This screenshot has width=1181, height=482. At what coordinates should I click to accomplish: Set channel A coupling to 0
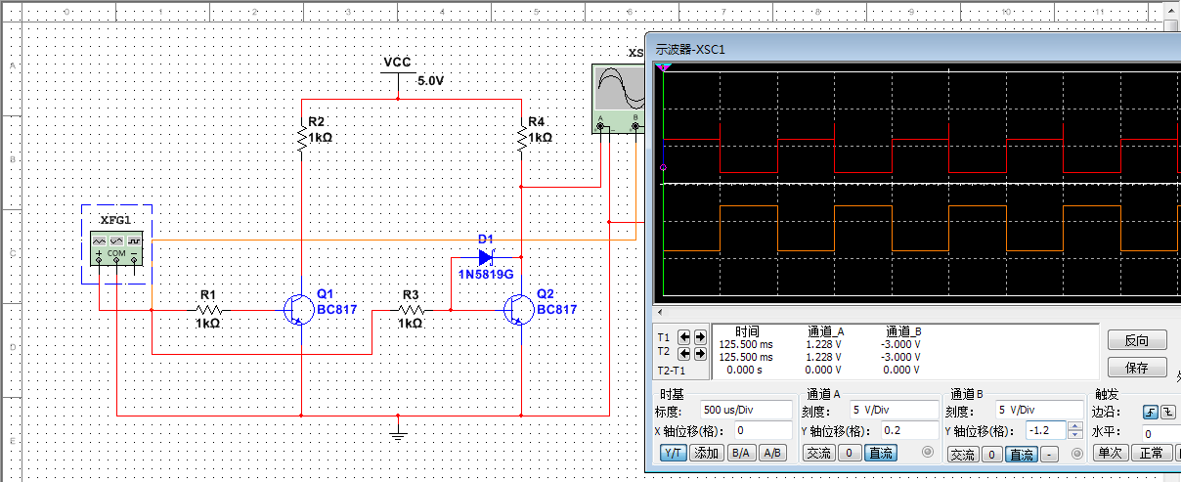coord(850,454)
